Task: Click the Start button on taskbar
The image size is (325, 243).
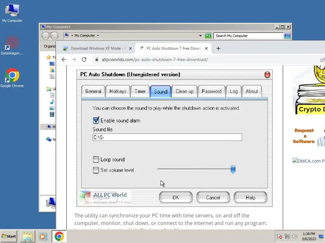Action: 9,236
